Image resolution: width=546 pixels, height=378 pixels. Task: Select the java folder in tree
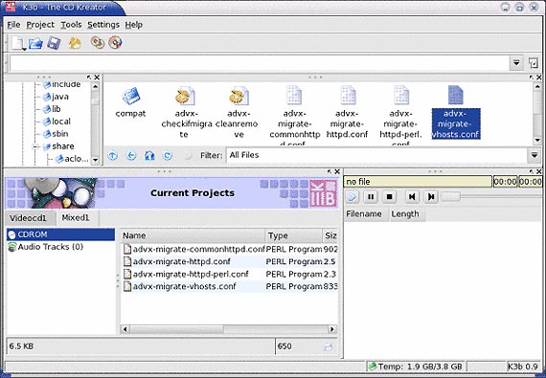coord(56,97)
